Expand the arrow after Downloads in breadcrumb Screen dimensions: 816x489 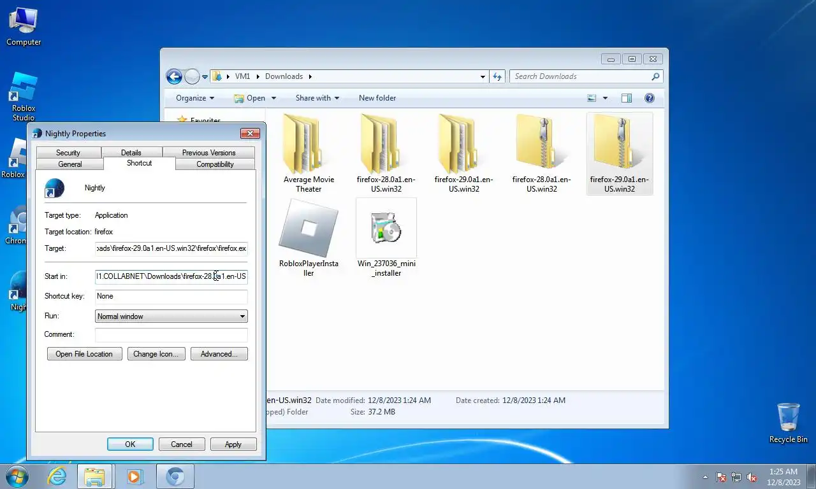[x=310, y=76]
